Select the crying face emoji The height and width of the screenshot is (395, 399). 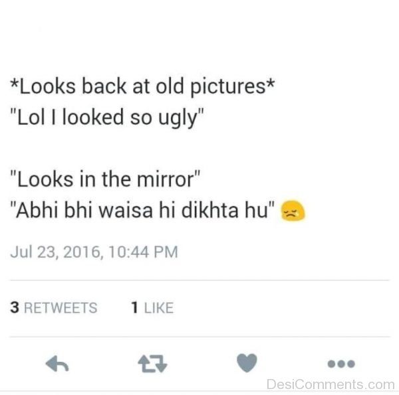[293, 211]
